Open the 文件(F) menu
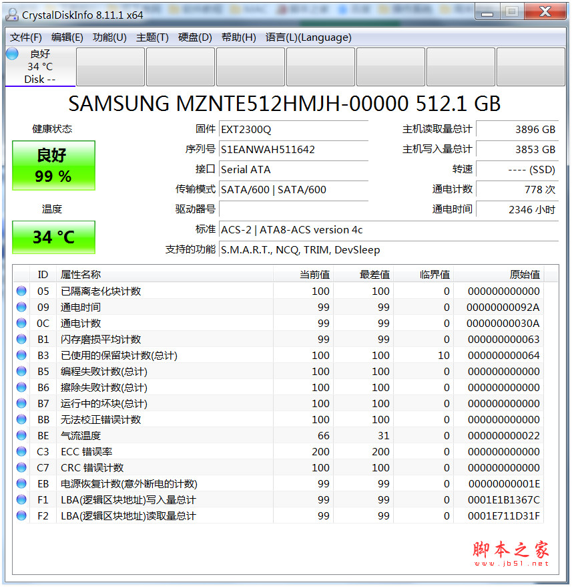This screenshot has height=587, width=572. pyautogui.click(x=25, y=37)
